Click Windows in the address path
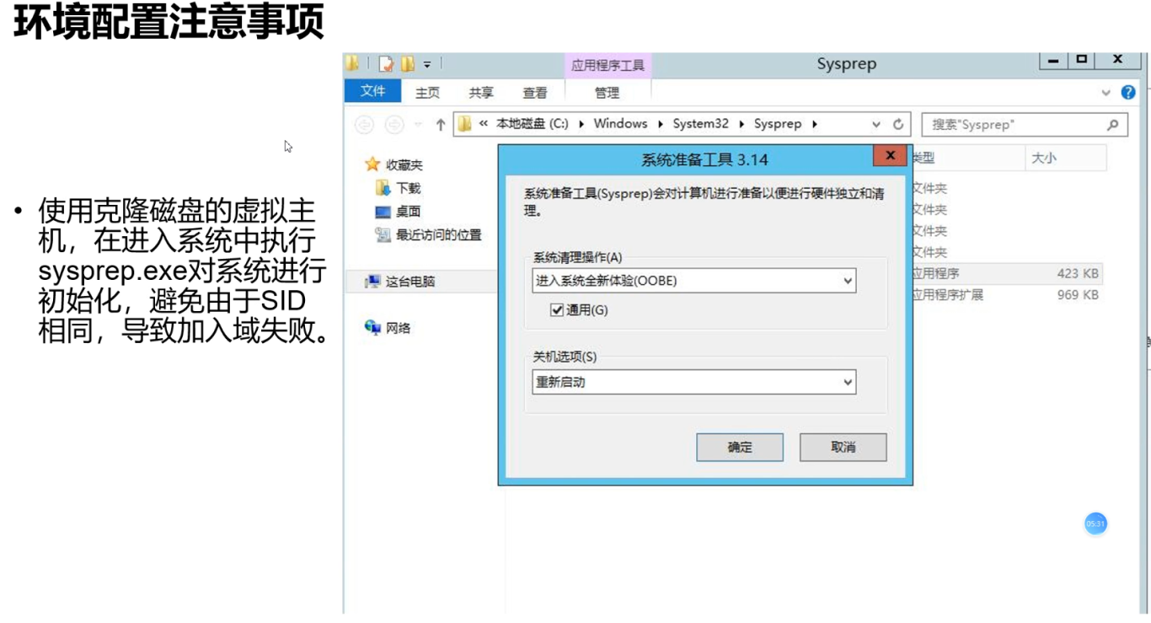Viewport: 1151px width, 623px height. (620, 124)
